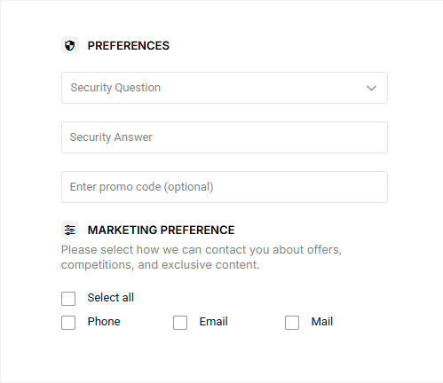Viewport: 443px width, 383px height.
Task: Click the "competitions, and exclusive content" line
Action: coord(160,265)
